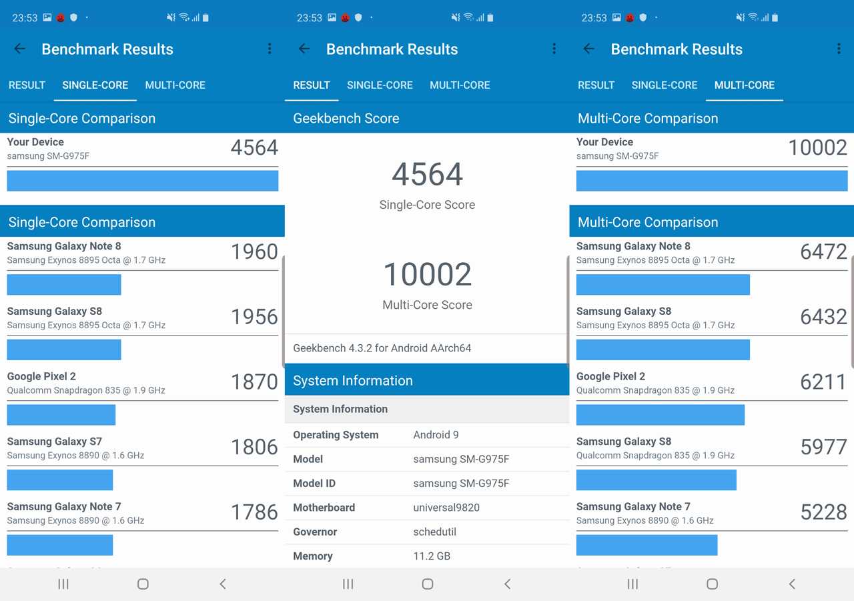Open three-dot overflow menu on the Multi-Core Comparison screen

pos(839,49)
